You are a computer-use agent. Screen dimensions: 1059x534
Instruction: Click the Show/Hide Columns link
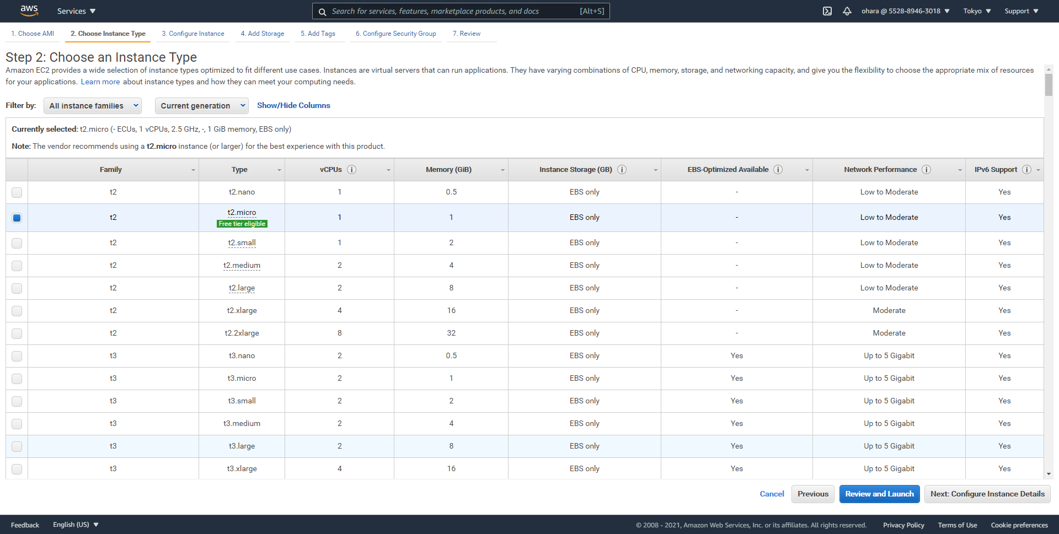coord(293,105)
